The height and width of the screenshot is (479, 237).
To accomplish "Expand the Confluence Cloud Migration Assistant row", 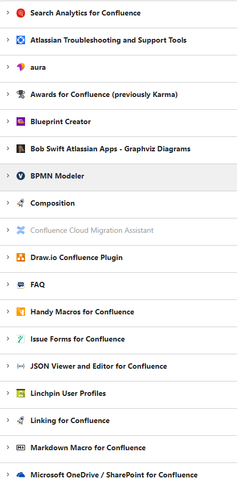I will point(8,230).
